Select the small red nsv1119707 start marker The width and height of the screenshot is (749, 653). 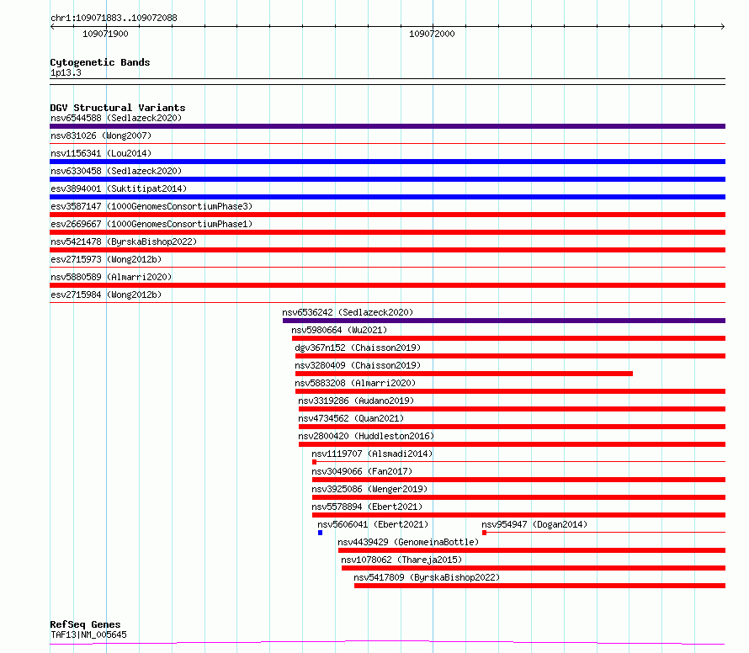pyautogui.click(x=314, y=462)
